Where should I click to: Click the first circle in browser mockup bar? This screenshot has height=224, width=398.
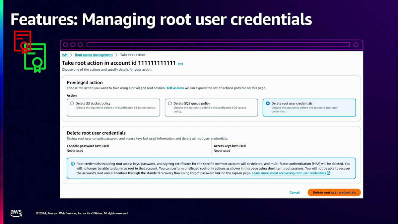coord(65,45)
